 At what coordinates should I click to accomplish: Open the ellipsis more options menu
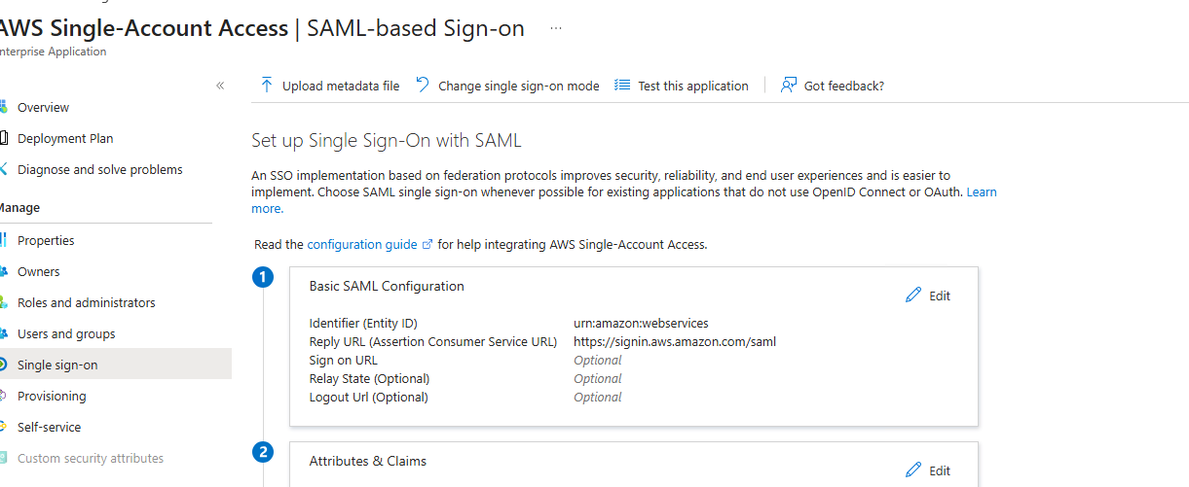coord(556,28)
